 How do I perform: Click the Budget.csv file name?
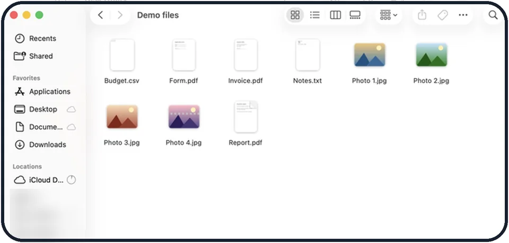pyautogui.click(x=122, y=81)
